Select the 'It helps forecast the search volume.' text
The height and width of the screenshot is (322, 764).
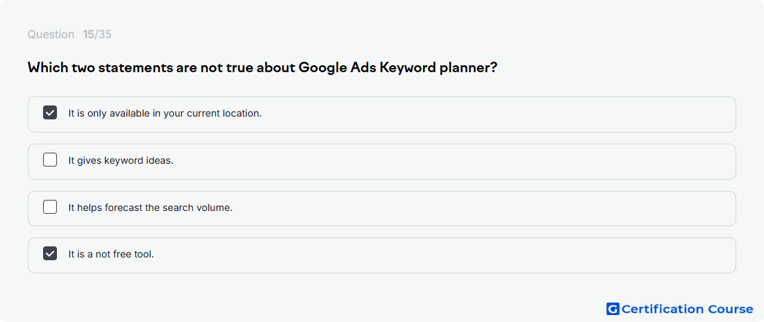coord(151,207)
